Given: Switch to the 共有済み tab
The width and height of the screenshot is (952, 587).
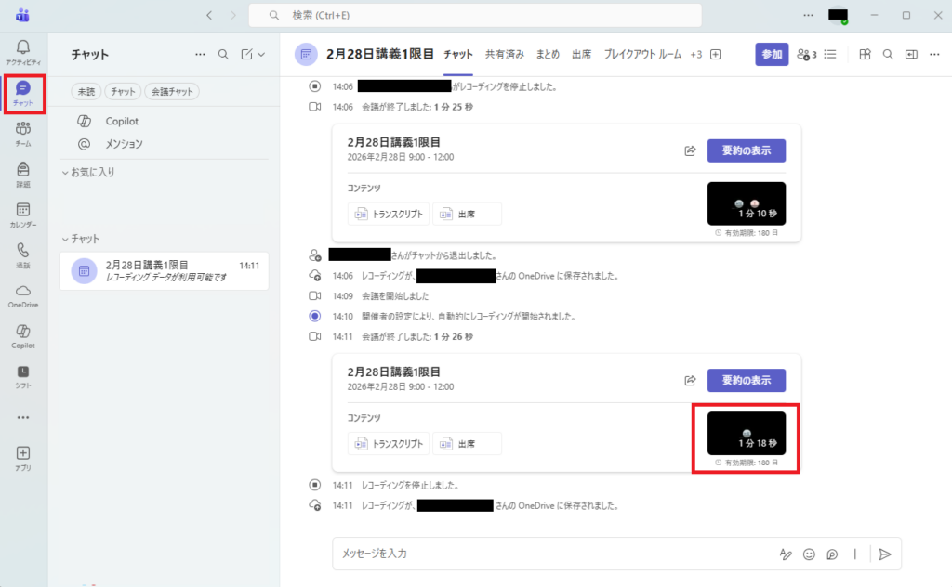Looking at the screenshot, I should 504,54.
